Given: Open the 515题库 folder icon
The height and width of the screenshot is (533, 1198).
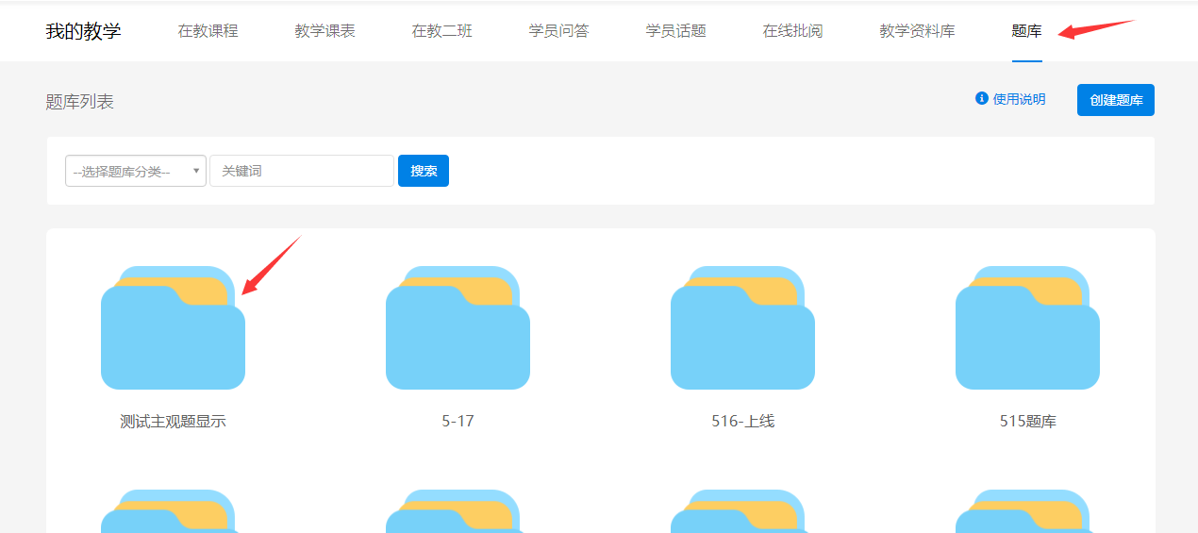Looking at the screenshot, I should point(1027,328).
